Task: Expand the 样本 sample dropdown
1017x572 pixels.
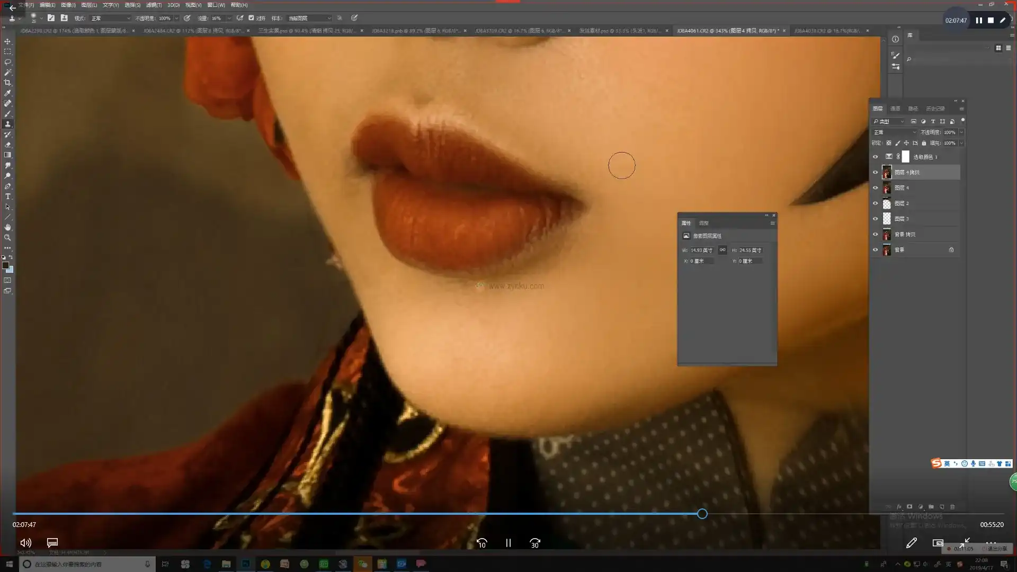Action: [309, 18]
